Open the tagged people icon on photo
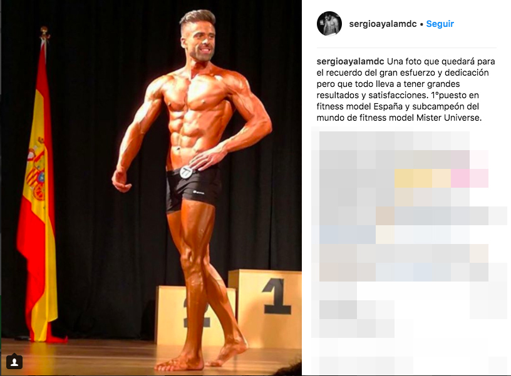 [14, 362]
